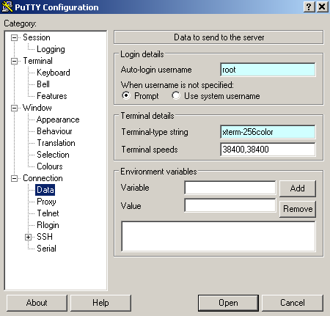
Task: Click the Help button
Action: 100,303
